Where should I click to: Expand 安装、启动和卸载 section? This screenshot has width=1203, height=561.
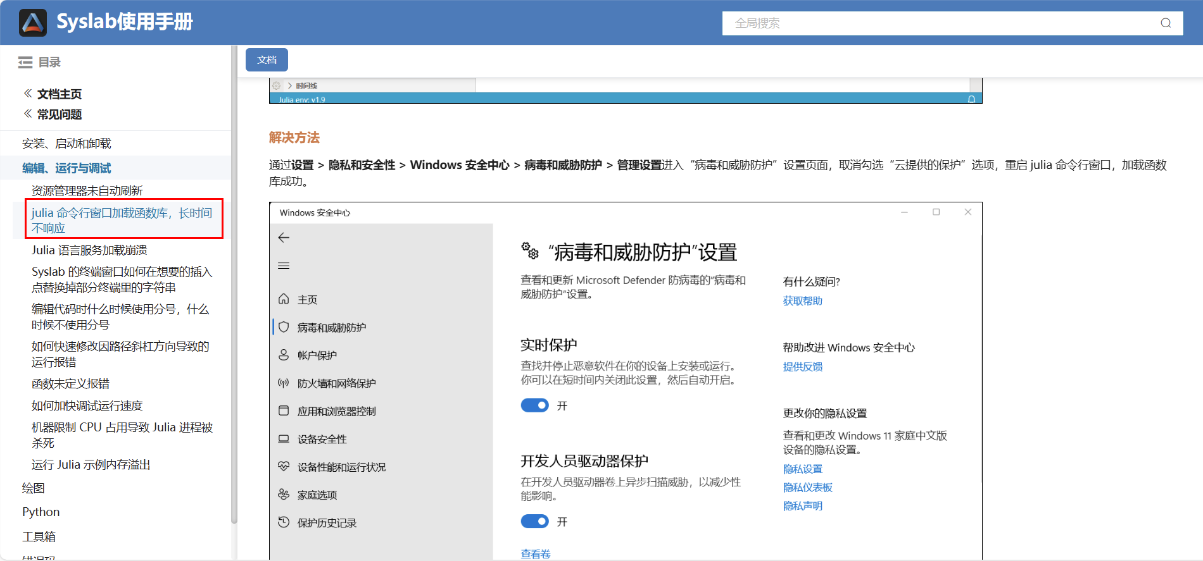tap(66, 144)
